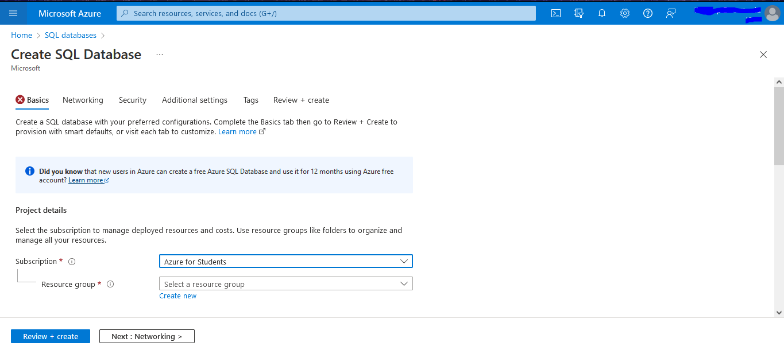Switch to the Networking tab
The width and height of the screenshot is (784, 354).
pyautogui.click(x=83, y=100)
